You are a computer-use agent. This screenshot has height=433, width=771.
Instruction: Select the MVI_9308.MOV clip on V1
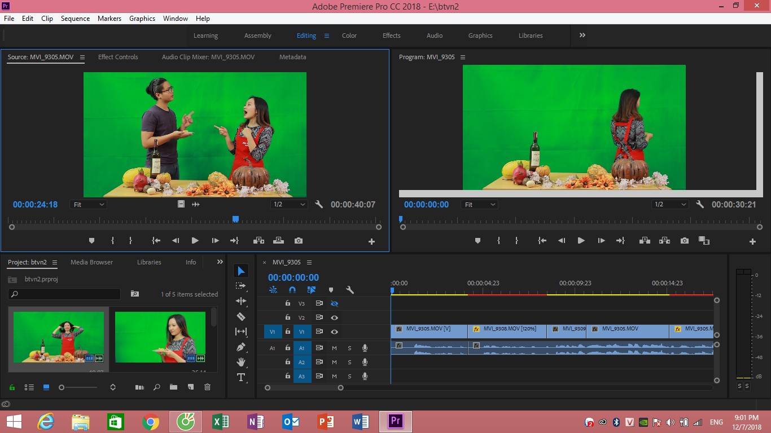tap(507, 329)
